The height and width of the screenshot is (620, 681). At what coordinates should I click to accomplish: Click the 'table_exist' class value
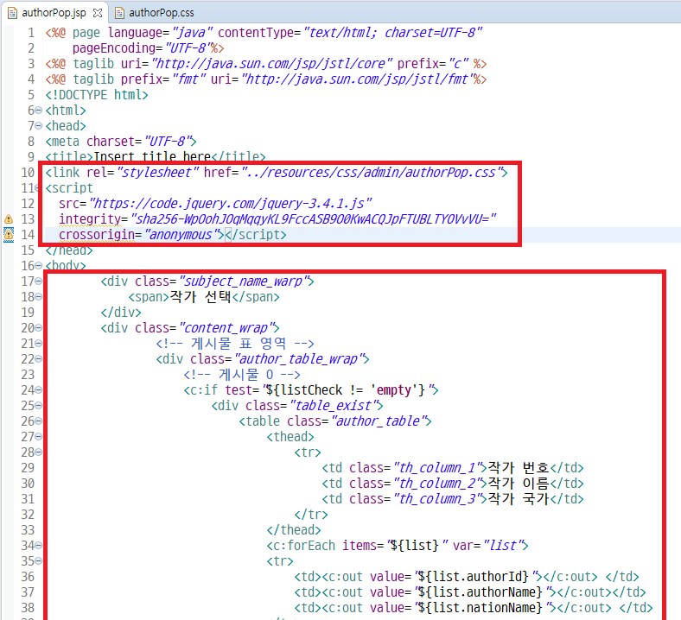[334, 405]
